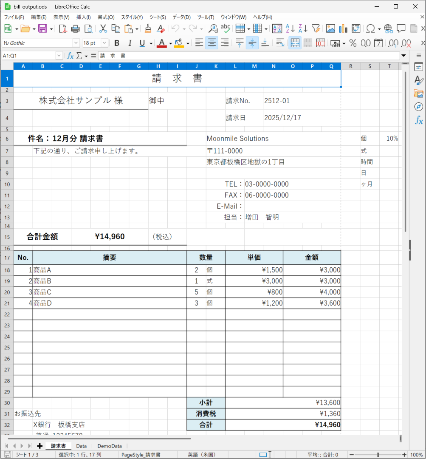426x459 pixels.
Task: Toggle Bold formatting
Action: [117, 43]
